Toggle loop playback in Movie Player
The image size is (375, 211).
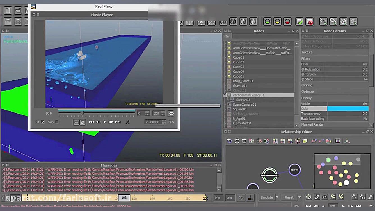(x=171, y=113)
